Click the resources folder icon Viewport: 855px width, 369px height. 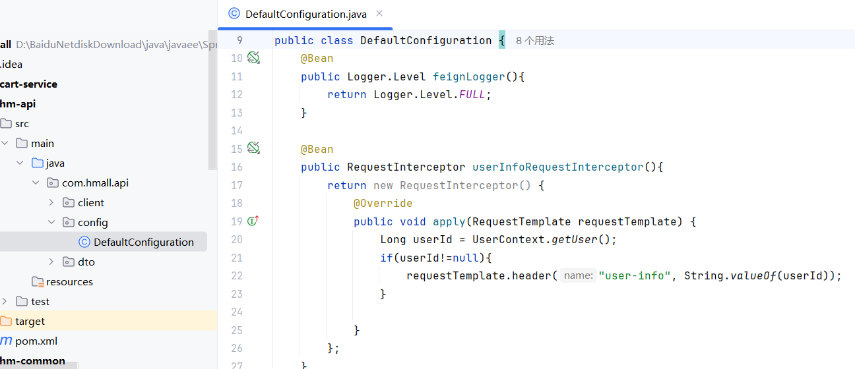38,281
